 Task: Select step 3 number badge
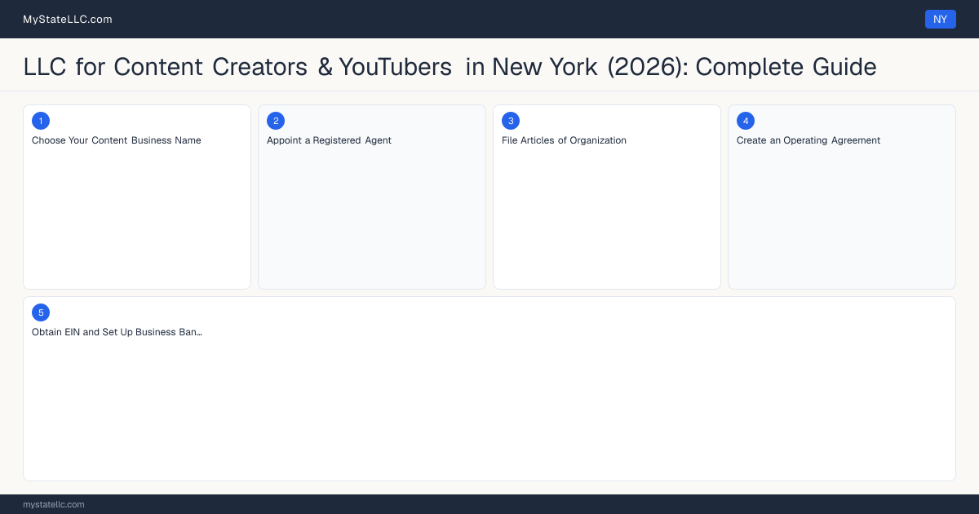511,121
